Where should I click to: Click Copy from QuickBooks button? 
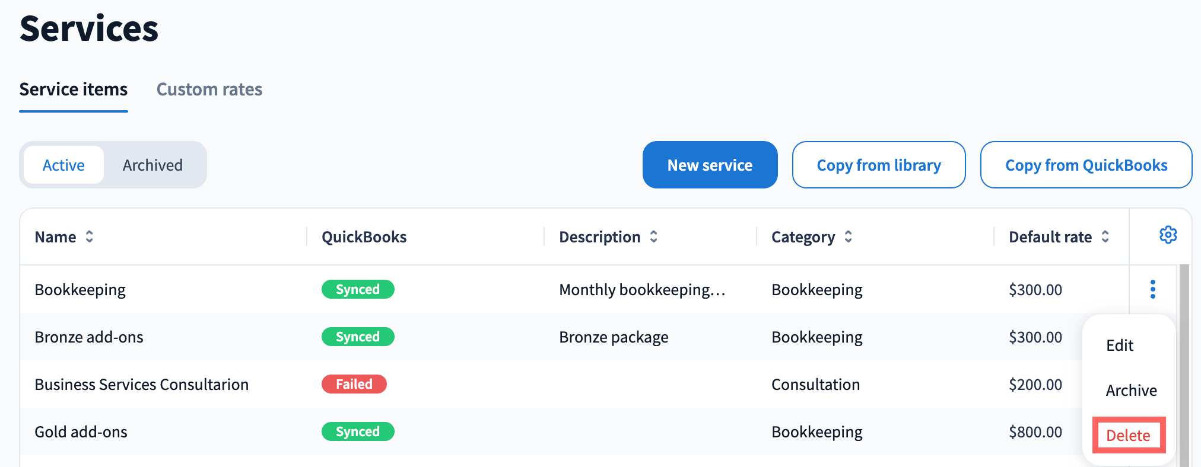[x=1086, y=165]
